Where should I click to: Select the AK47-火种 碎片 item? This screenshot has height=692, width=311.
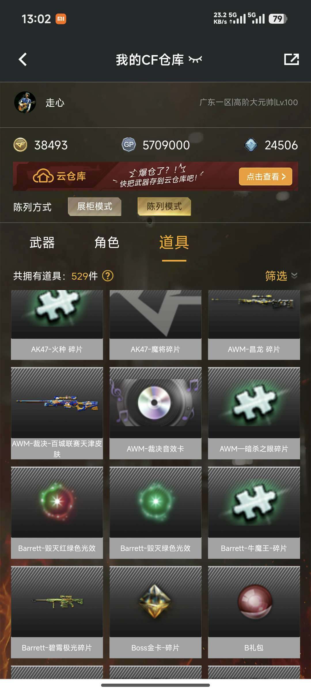[57, 325]
